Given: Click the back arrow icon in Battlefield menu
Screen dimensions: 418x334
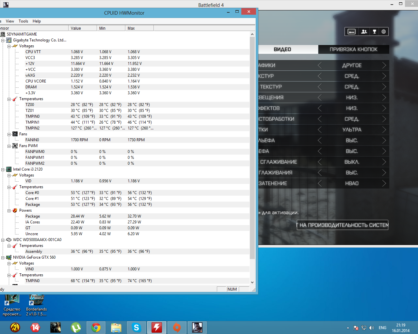Looking at the screenshot, I should click(x=351, y=32).
